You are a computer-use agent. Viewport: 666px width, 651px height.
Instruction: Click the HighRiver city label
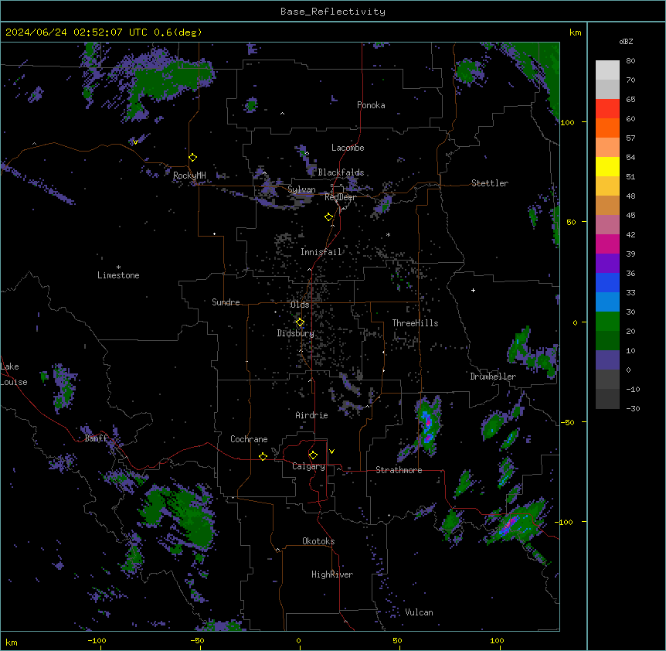click(x=332, y=574)
